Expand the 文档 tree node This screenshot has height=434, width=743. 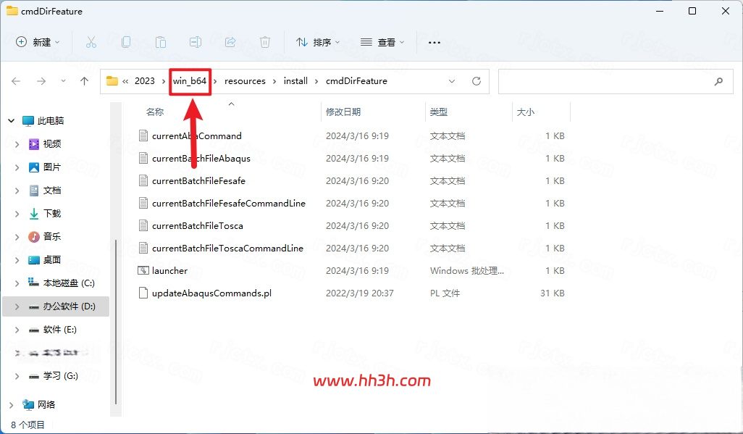coord(17,191)
